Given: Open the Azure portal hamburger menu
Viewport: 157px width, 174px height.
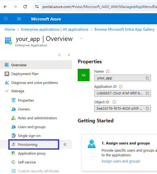Looking at the screenshot, I should 19,19.
